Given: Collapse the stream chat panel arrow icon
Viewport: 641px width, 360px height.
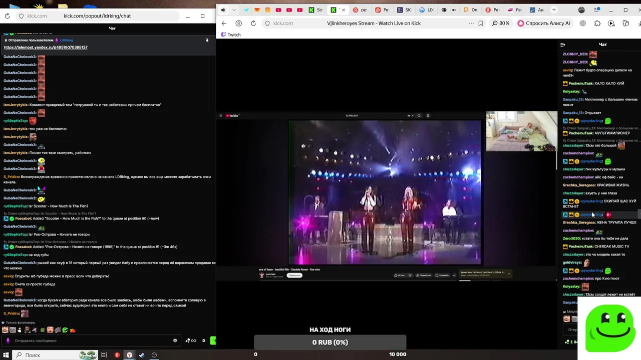Looking at the screenshot, I should point(563,44).
